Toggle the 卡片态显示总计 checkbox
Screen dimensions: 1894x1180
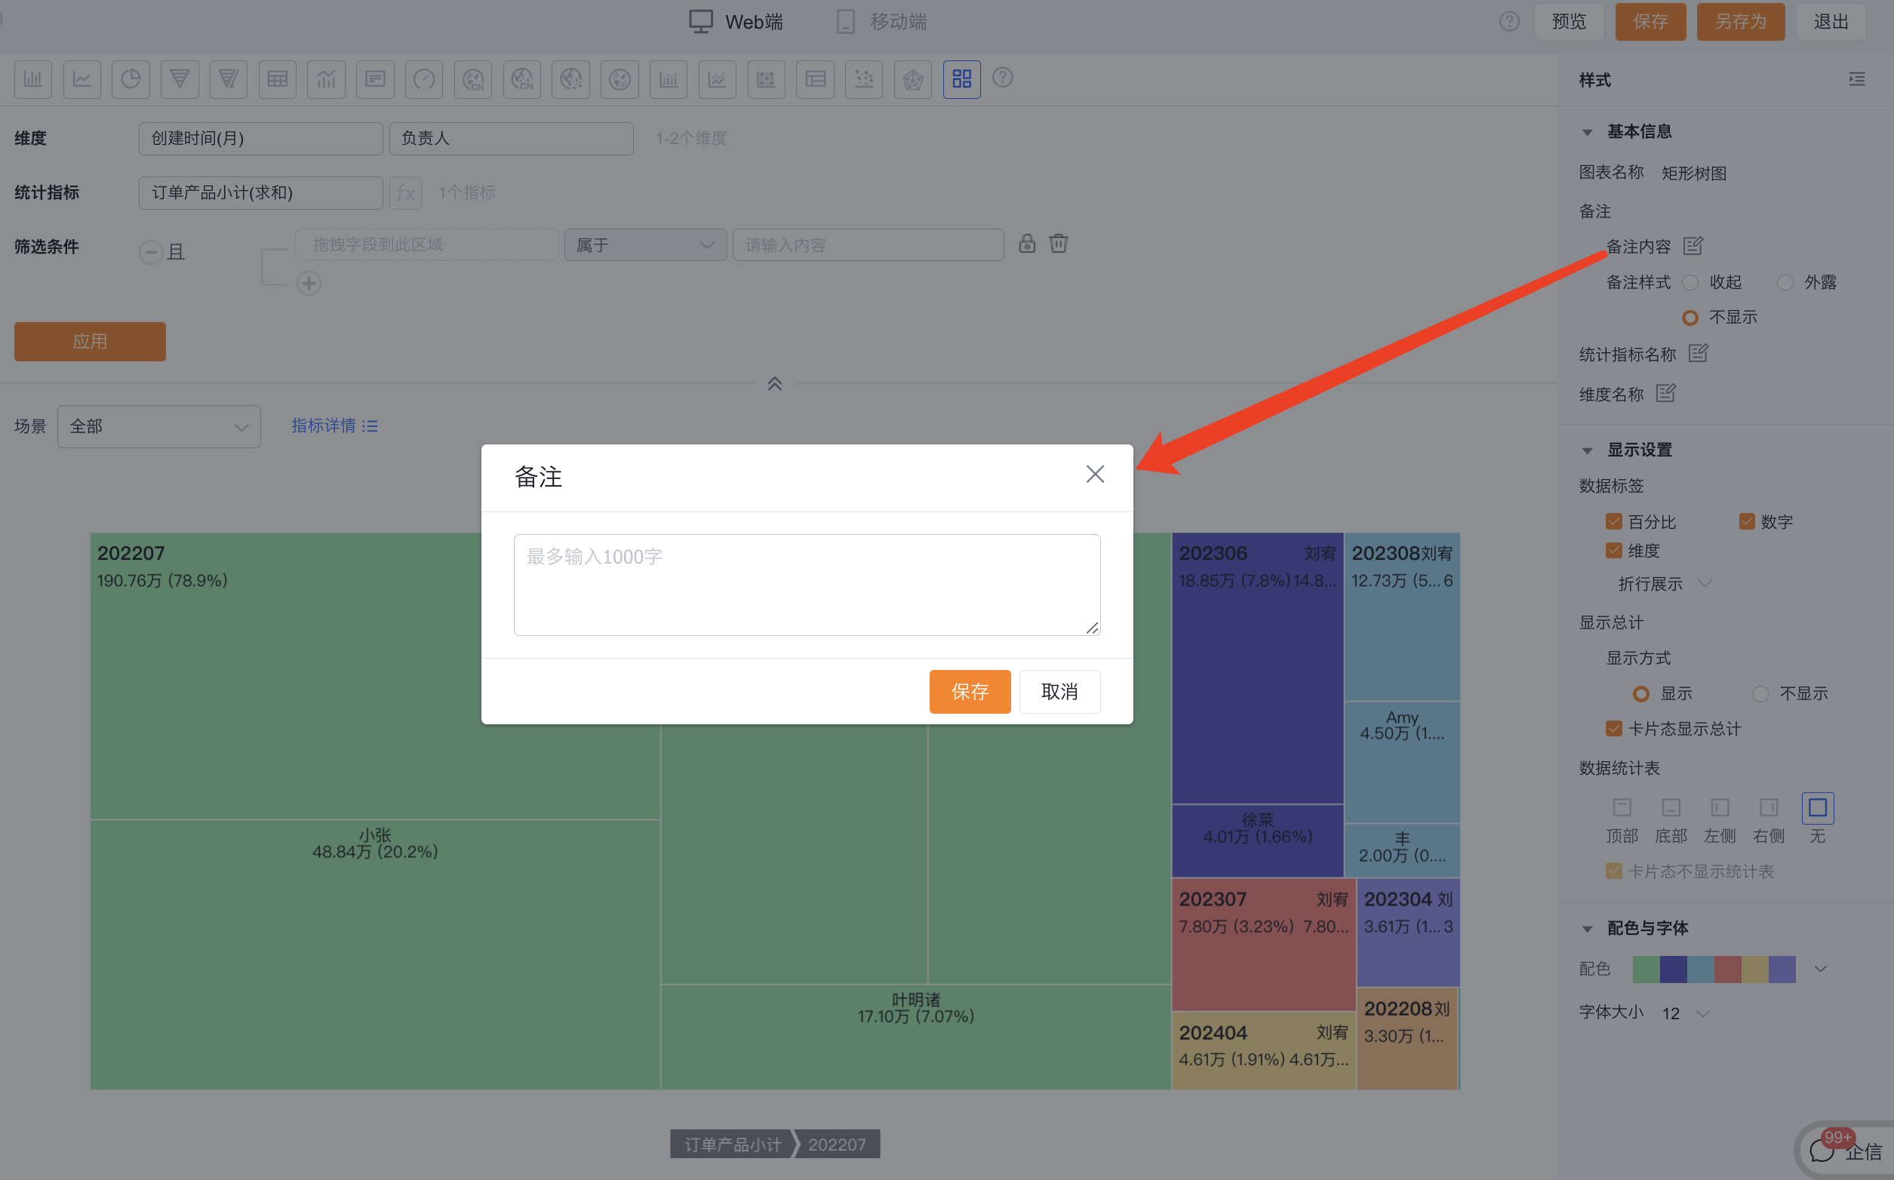tap(1614, 729)
